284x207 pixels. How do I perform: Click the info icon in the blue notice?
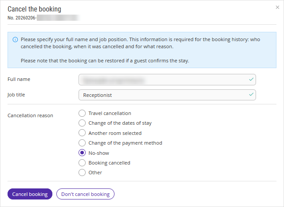click(x=15, y=39)
